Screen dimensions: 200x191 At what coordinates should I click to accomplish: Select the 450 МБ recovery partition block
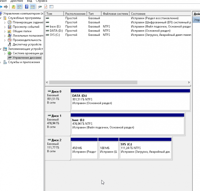84,148
